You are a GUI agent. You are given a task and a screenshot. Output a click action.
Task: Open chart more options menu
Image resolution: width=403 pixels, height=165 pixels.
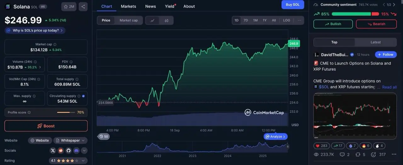(299, 20)
